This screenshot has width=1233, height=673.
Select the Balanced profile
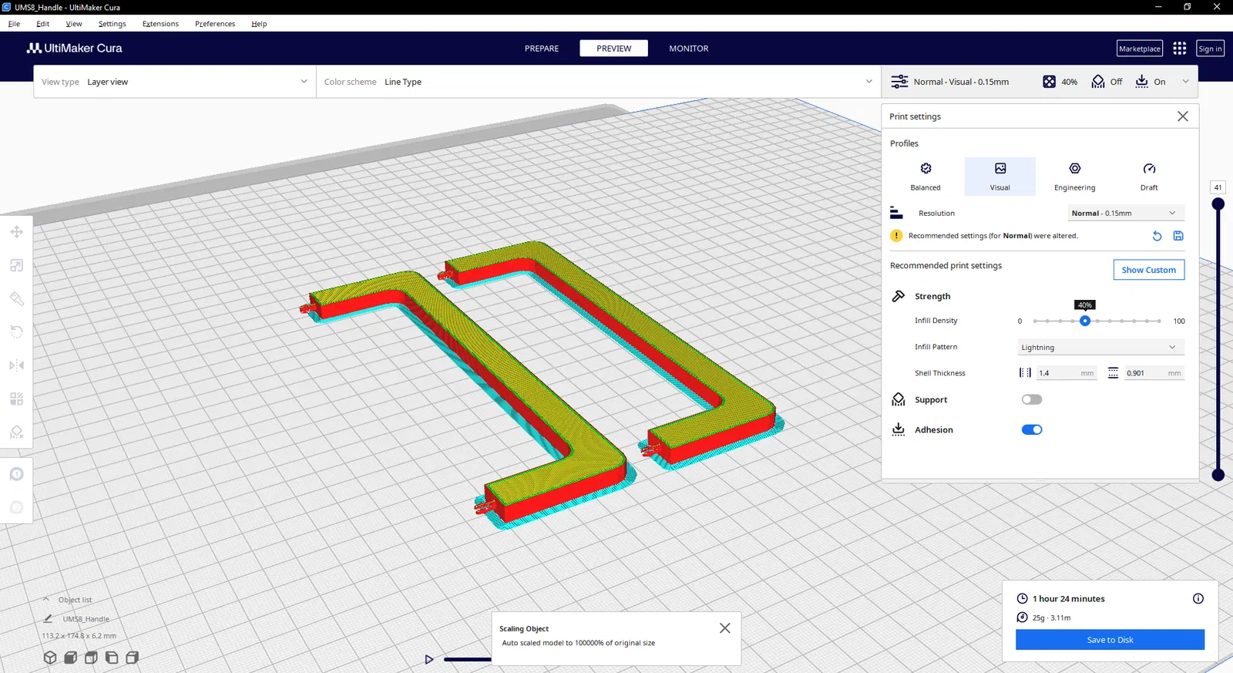pos(926,177)
